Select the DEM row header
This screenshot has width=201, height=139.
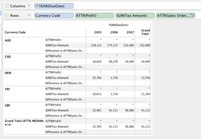click(x=8, y=73)
